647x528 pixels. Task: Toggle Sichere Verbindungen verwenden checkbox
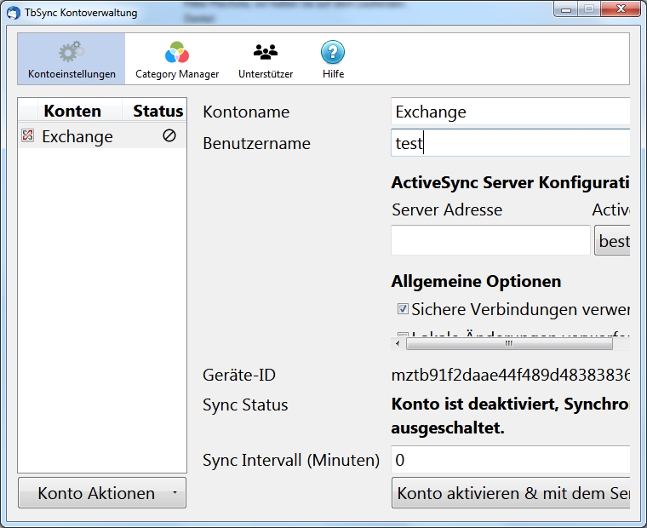pyautogui.click(x=404, y=309)
